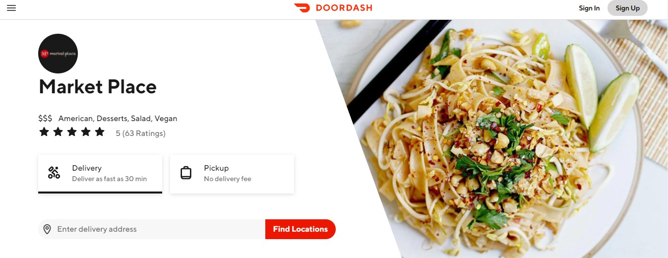Click the delivery bicycle icon
The width and height of the screenshot is (668, 258).
click(54, 173)
